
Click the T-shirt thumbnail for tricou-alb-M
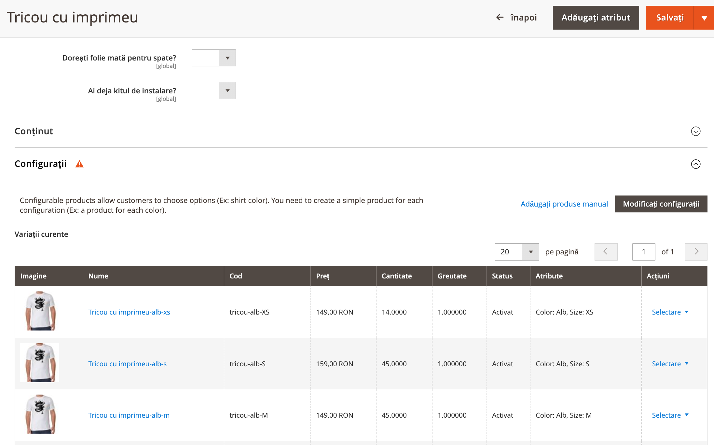coord(40,414)
